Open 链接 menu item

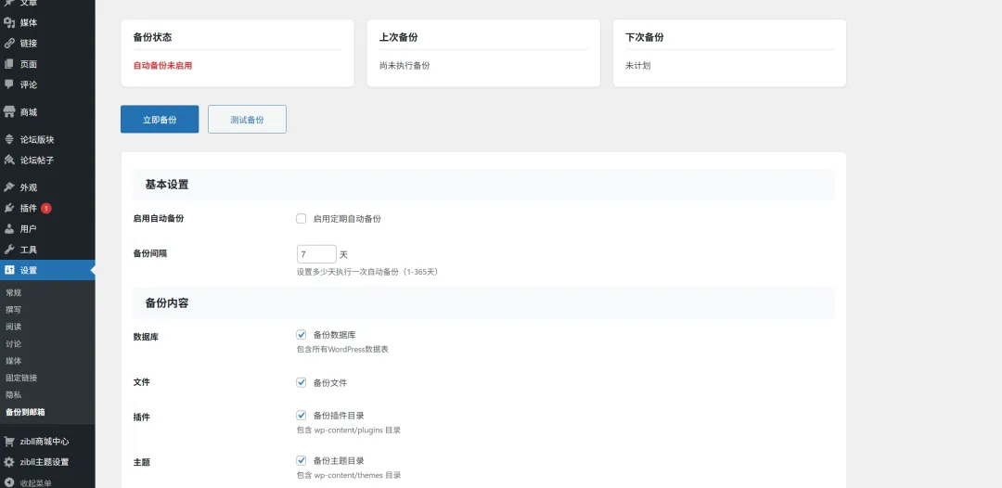47,44
